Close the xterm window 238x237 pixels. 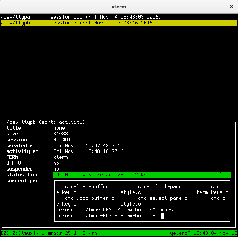point(231,7)
